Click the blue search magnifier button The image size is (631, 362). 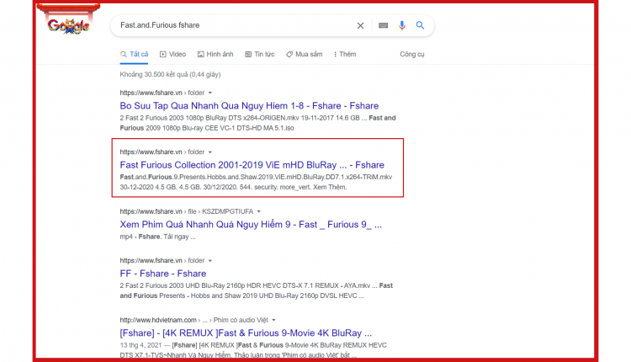coord(420,25)
